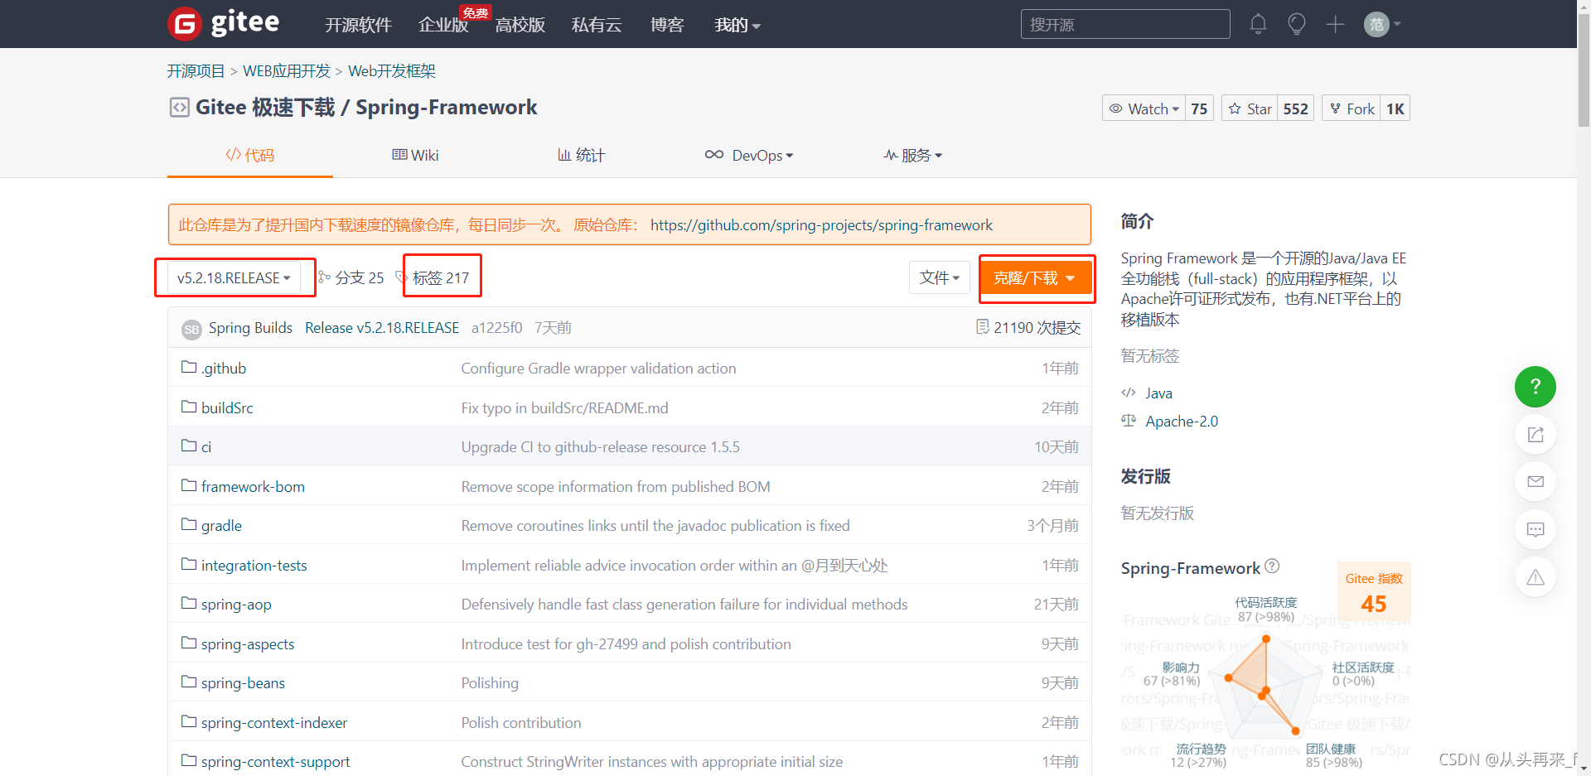
Task: Click the chat comment icon on the right sidebar
Action: point(1535,529)
